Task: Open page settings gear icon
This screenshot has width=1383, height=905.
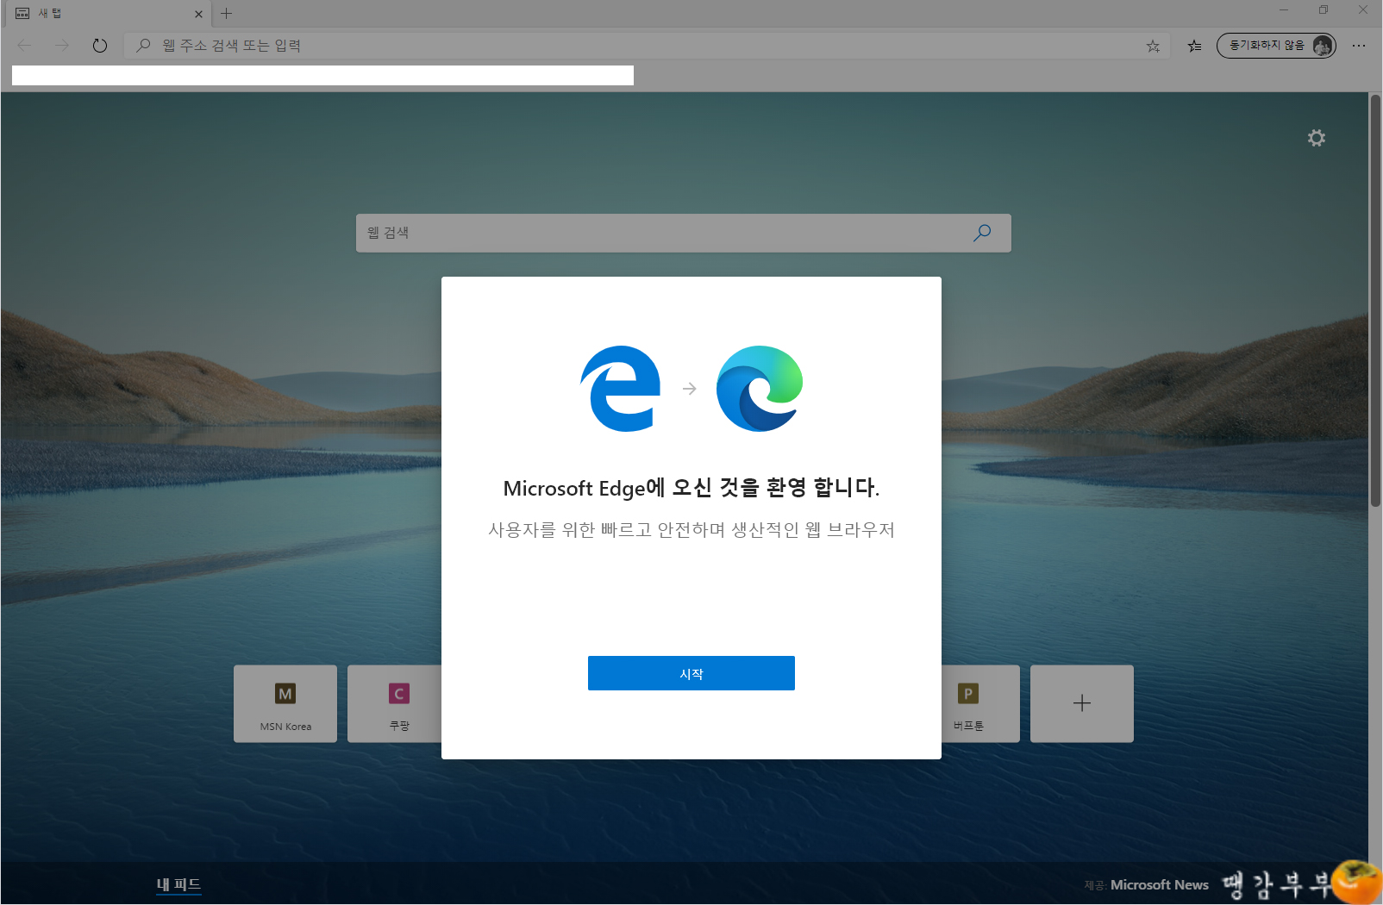Action: (x=1316, y=138)
